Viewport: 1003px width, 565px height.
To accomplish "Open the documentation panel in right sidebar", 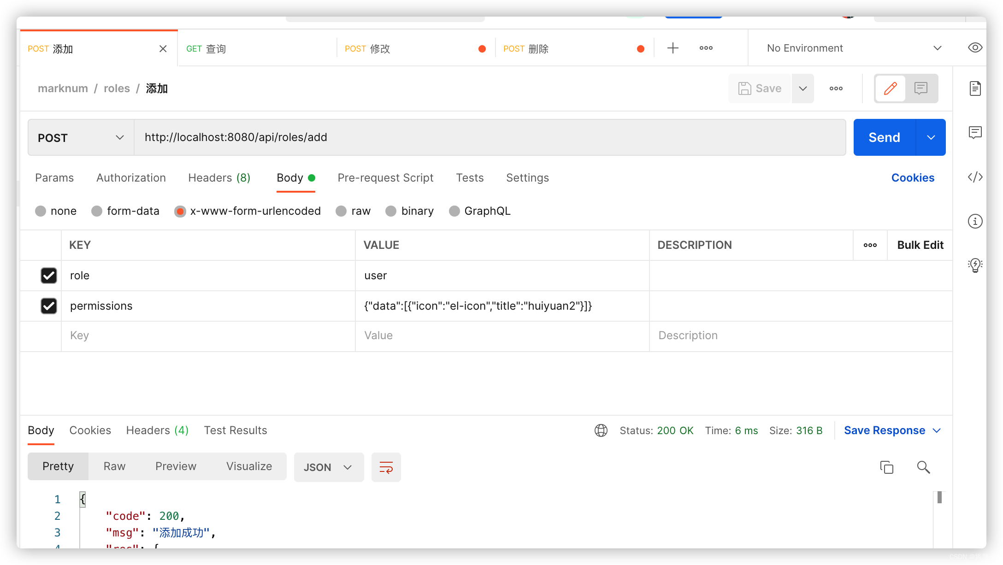I will 974,88.
